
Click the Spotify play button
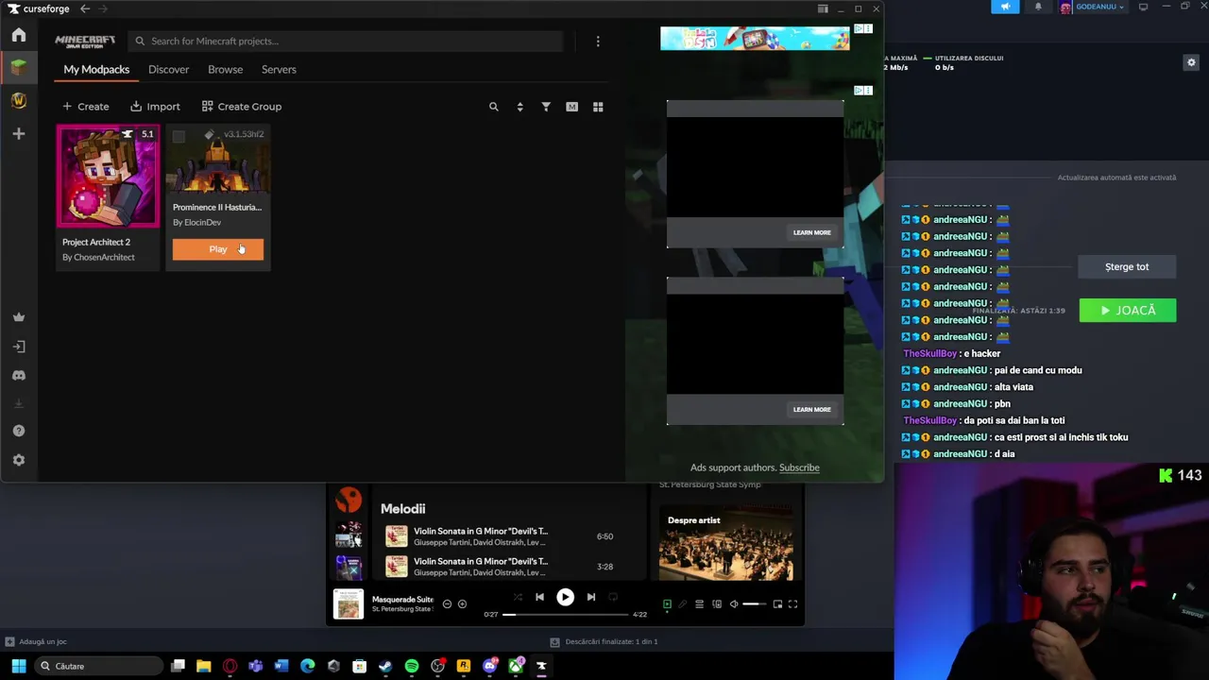click(565, 597)
